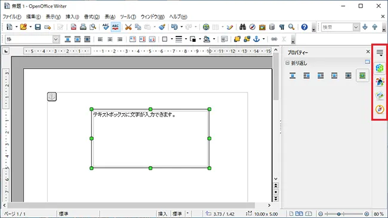Switch to the sidebar Properties deck icon
The width and height of the screenshot is (388, 218).
pos(380,67)
